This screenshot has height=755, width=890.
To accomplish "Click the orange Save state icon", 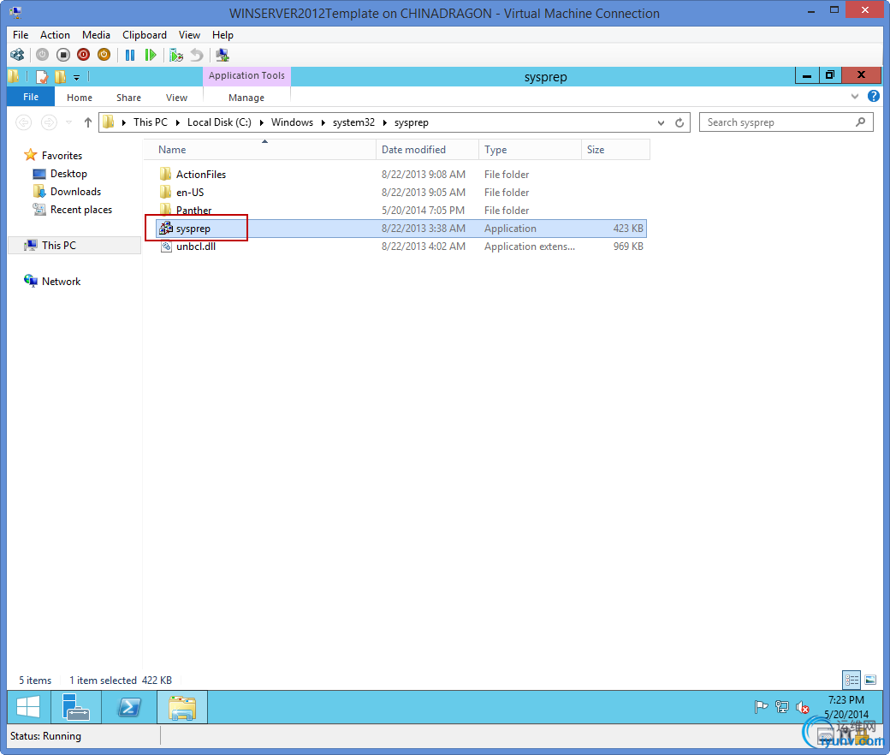I will pos(104,55).
